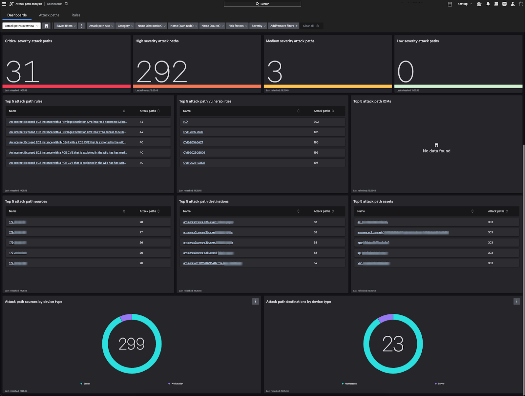Open the Attack paths overview dropdown
525x396 pixels.
(x=21, y=26)
